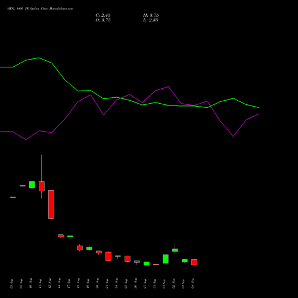
Task: Select the '03 Aug' date label
Action: [x=11, y=284]
